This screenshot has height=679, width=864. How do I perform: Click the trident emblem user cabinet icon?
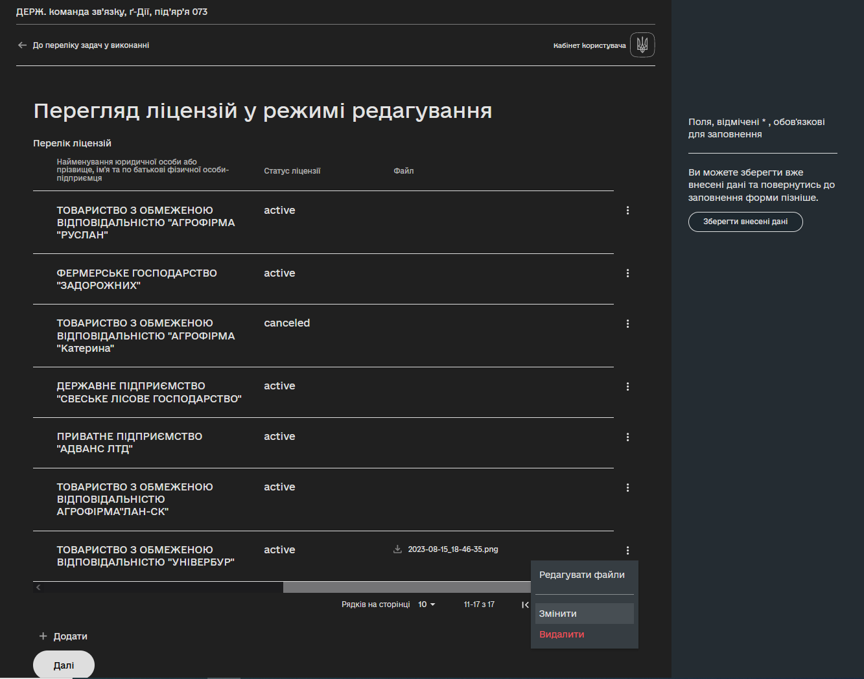pyautogui.click(x=642, y=45)
